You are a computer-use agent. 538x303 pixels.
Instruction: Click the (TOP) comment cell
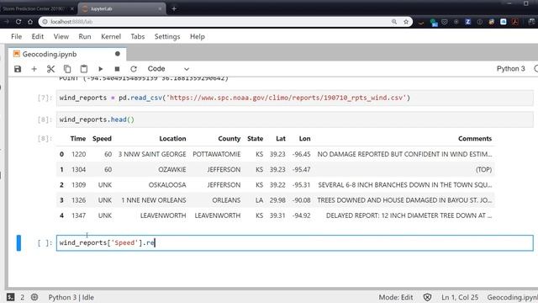tap(483, 169)
